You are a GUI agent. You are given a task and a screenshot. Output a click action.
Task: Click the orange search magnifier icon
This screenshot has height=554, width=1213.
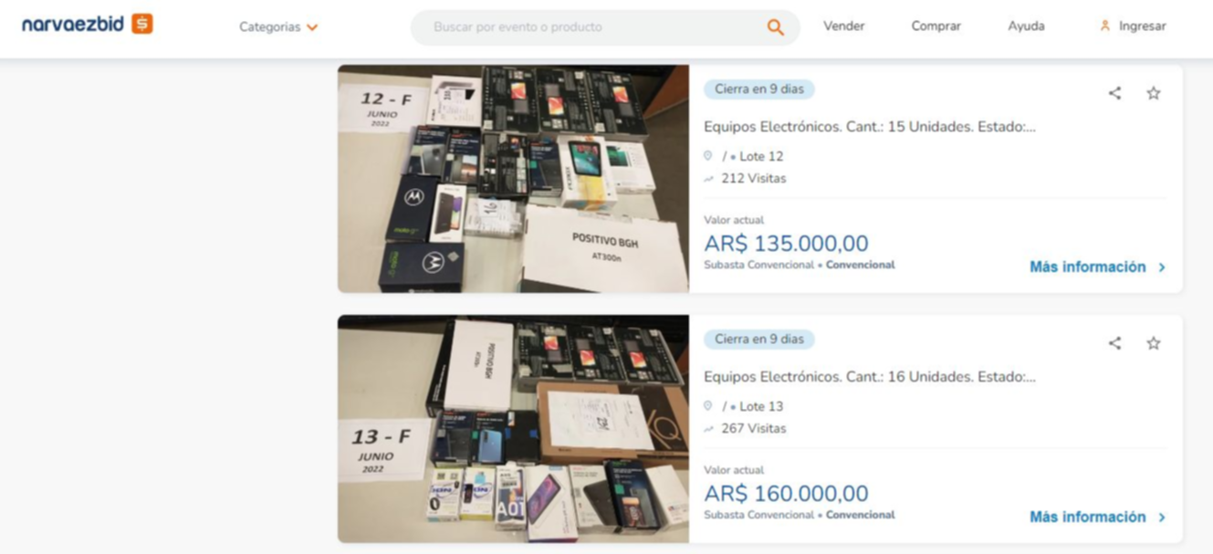coord(775,27)
